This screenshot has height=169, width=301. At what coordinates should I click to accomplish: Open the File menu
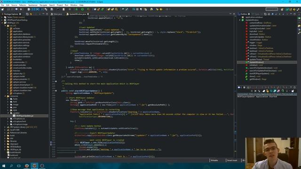point(2,5)
